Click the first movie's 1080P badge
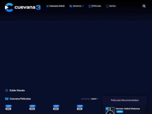 pos(9,106)
